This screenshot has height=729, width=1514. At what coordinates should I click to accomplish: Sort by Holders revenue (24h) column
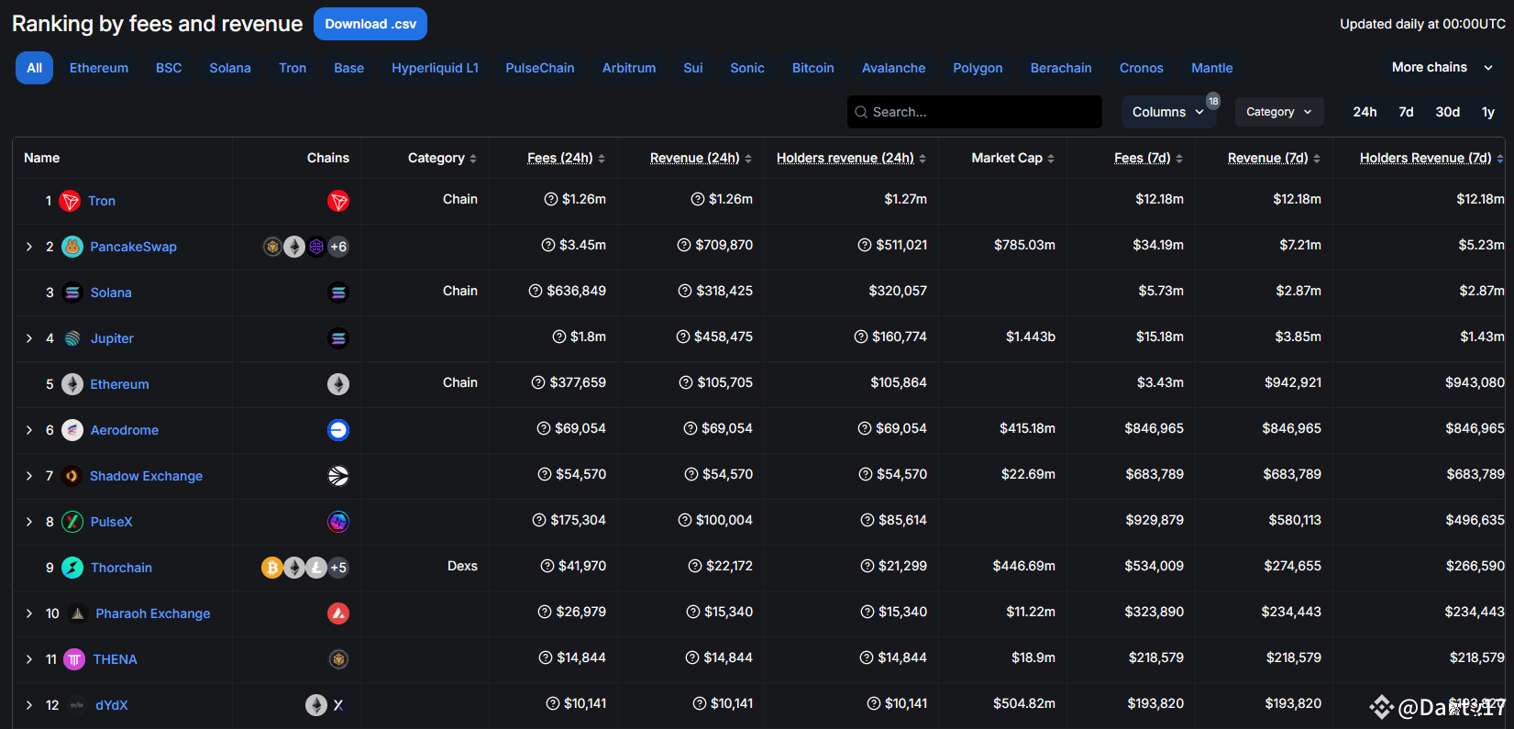point(851,158)
